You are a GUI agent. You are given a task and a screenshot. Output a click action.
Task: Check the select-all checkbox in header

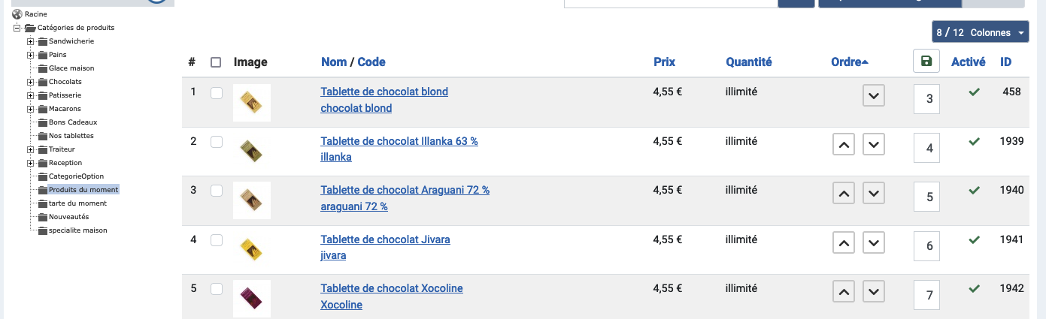[x=216, y=62]
